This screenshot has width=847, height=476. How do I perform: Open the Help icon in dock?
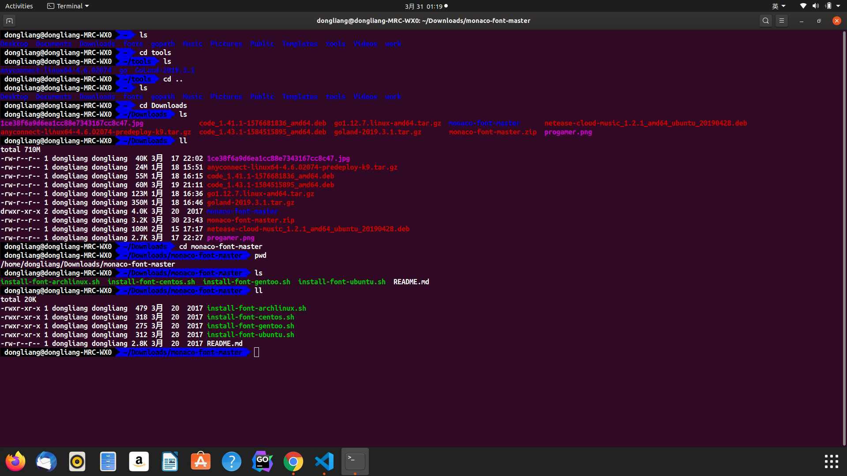[232, 461]
